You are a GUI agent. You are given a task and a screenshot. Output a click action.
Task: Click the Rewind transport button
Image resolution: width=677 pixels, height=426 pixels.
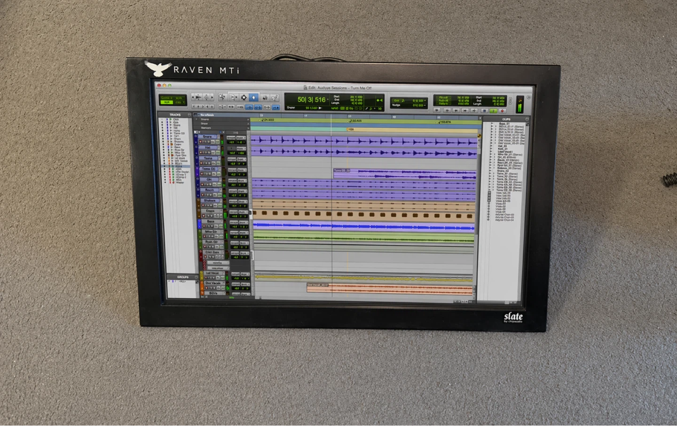pyautogui.click(x=456, y=110)
